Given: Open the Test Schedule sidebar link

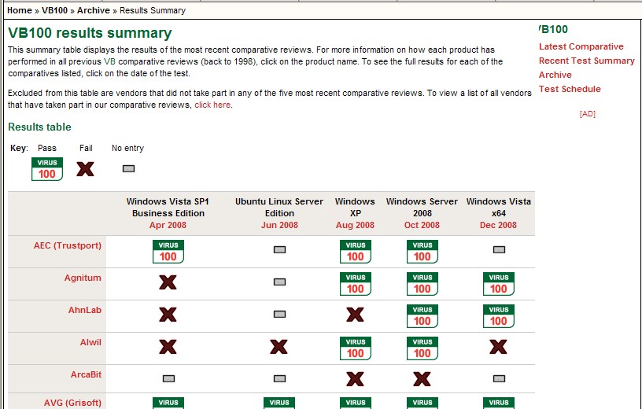Looking at the screenshot, I should coord(570,89).
